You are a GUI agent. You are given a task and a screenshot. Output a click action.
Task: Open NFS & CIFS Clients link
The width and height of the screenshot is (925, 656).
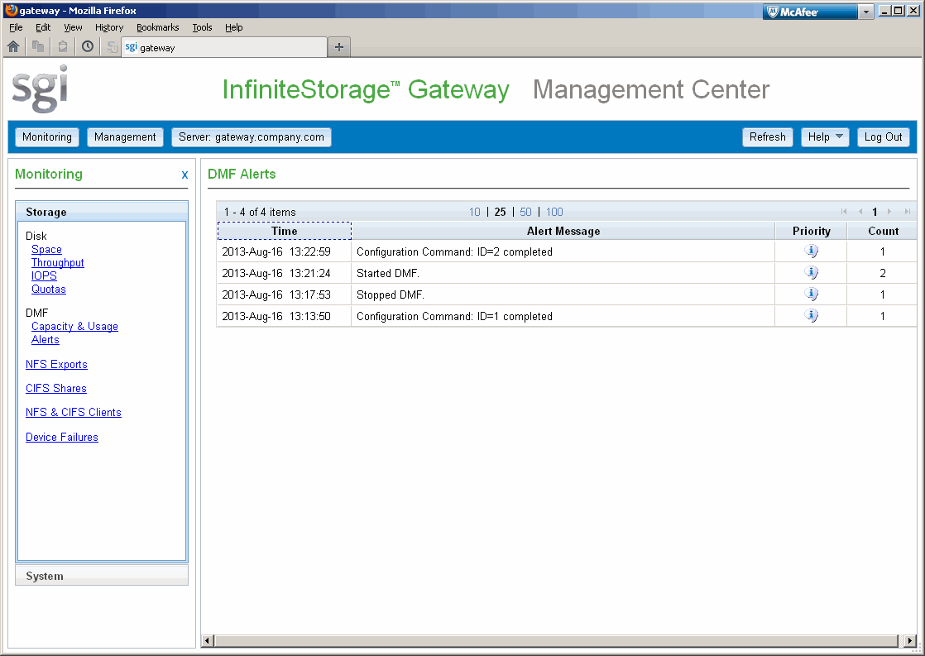point(74,412)
